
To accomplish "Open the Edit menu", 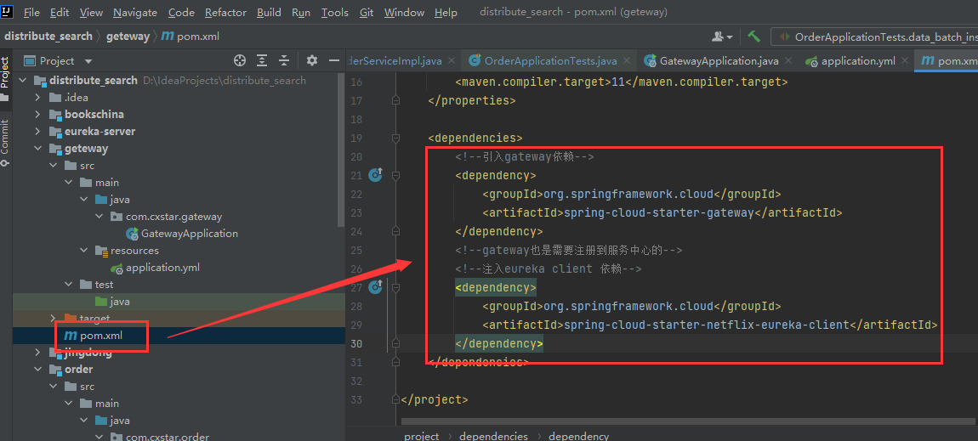I will [60, 13].
